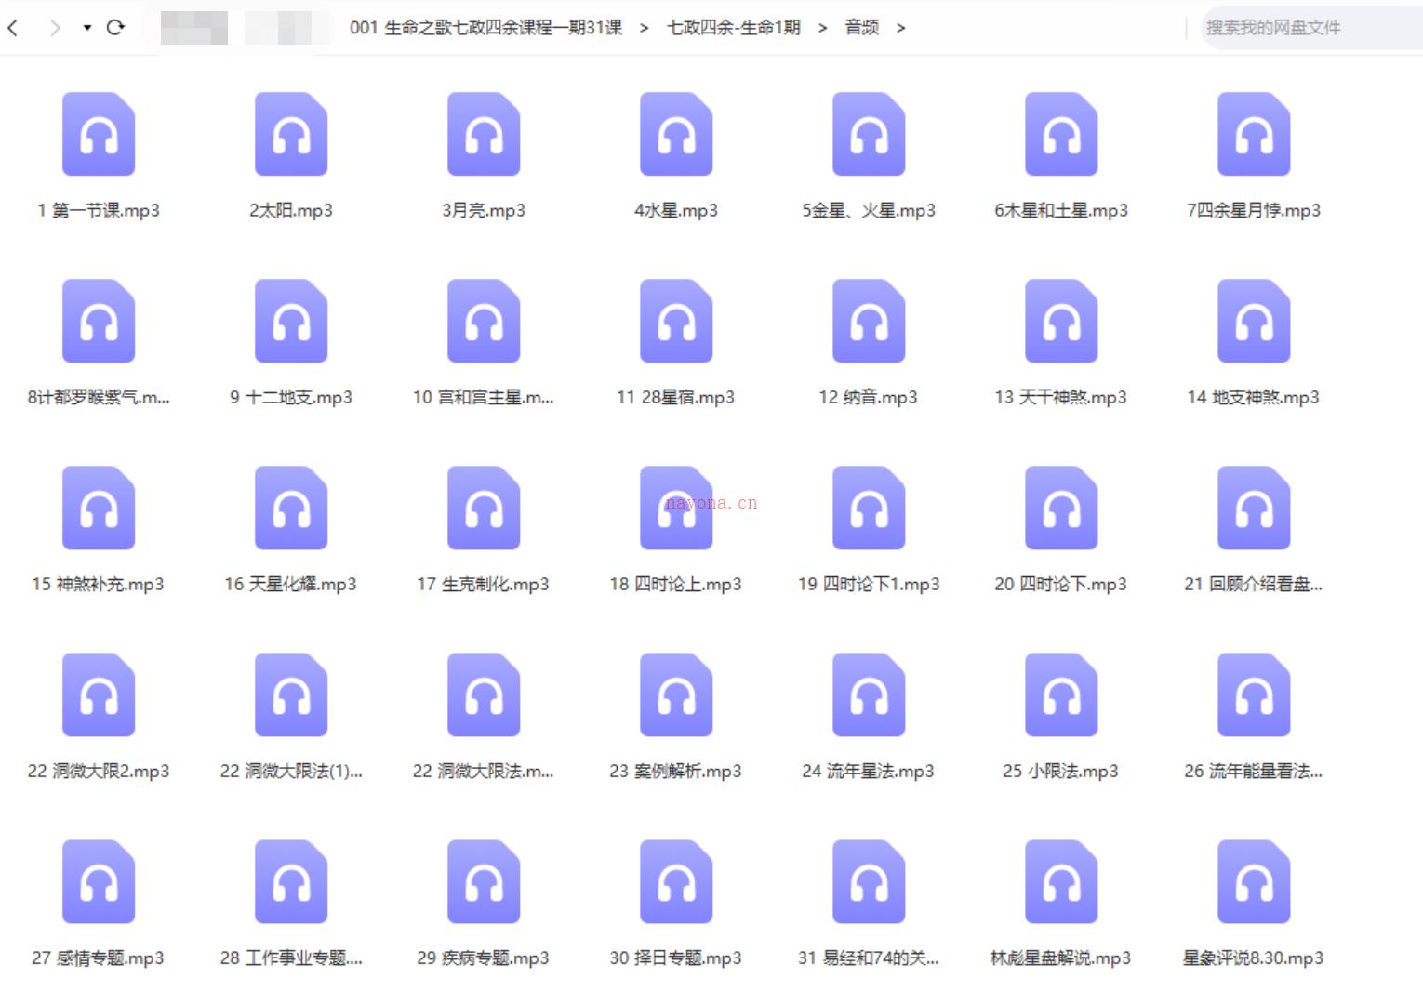The width and height of the screenshot is (1423, 1004).
Task: Select audio icon for 3月亮.mp3
Action: tap(484, 134)
